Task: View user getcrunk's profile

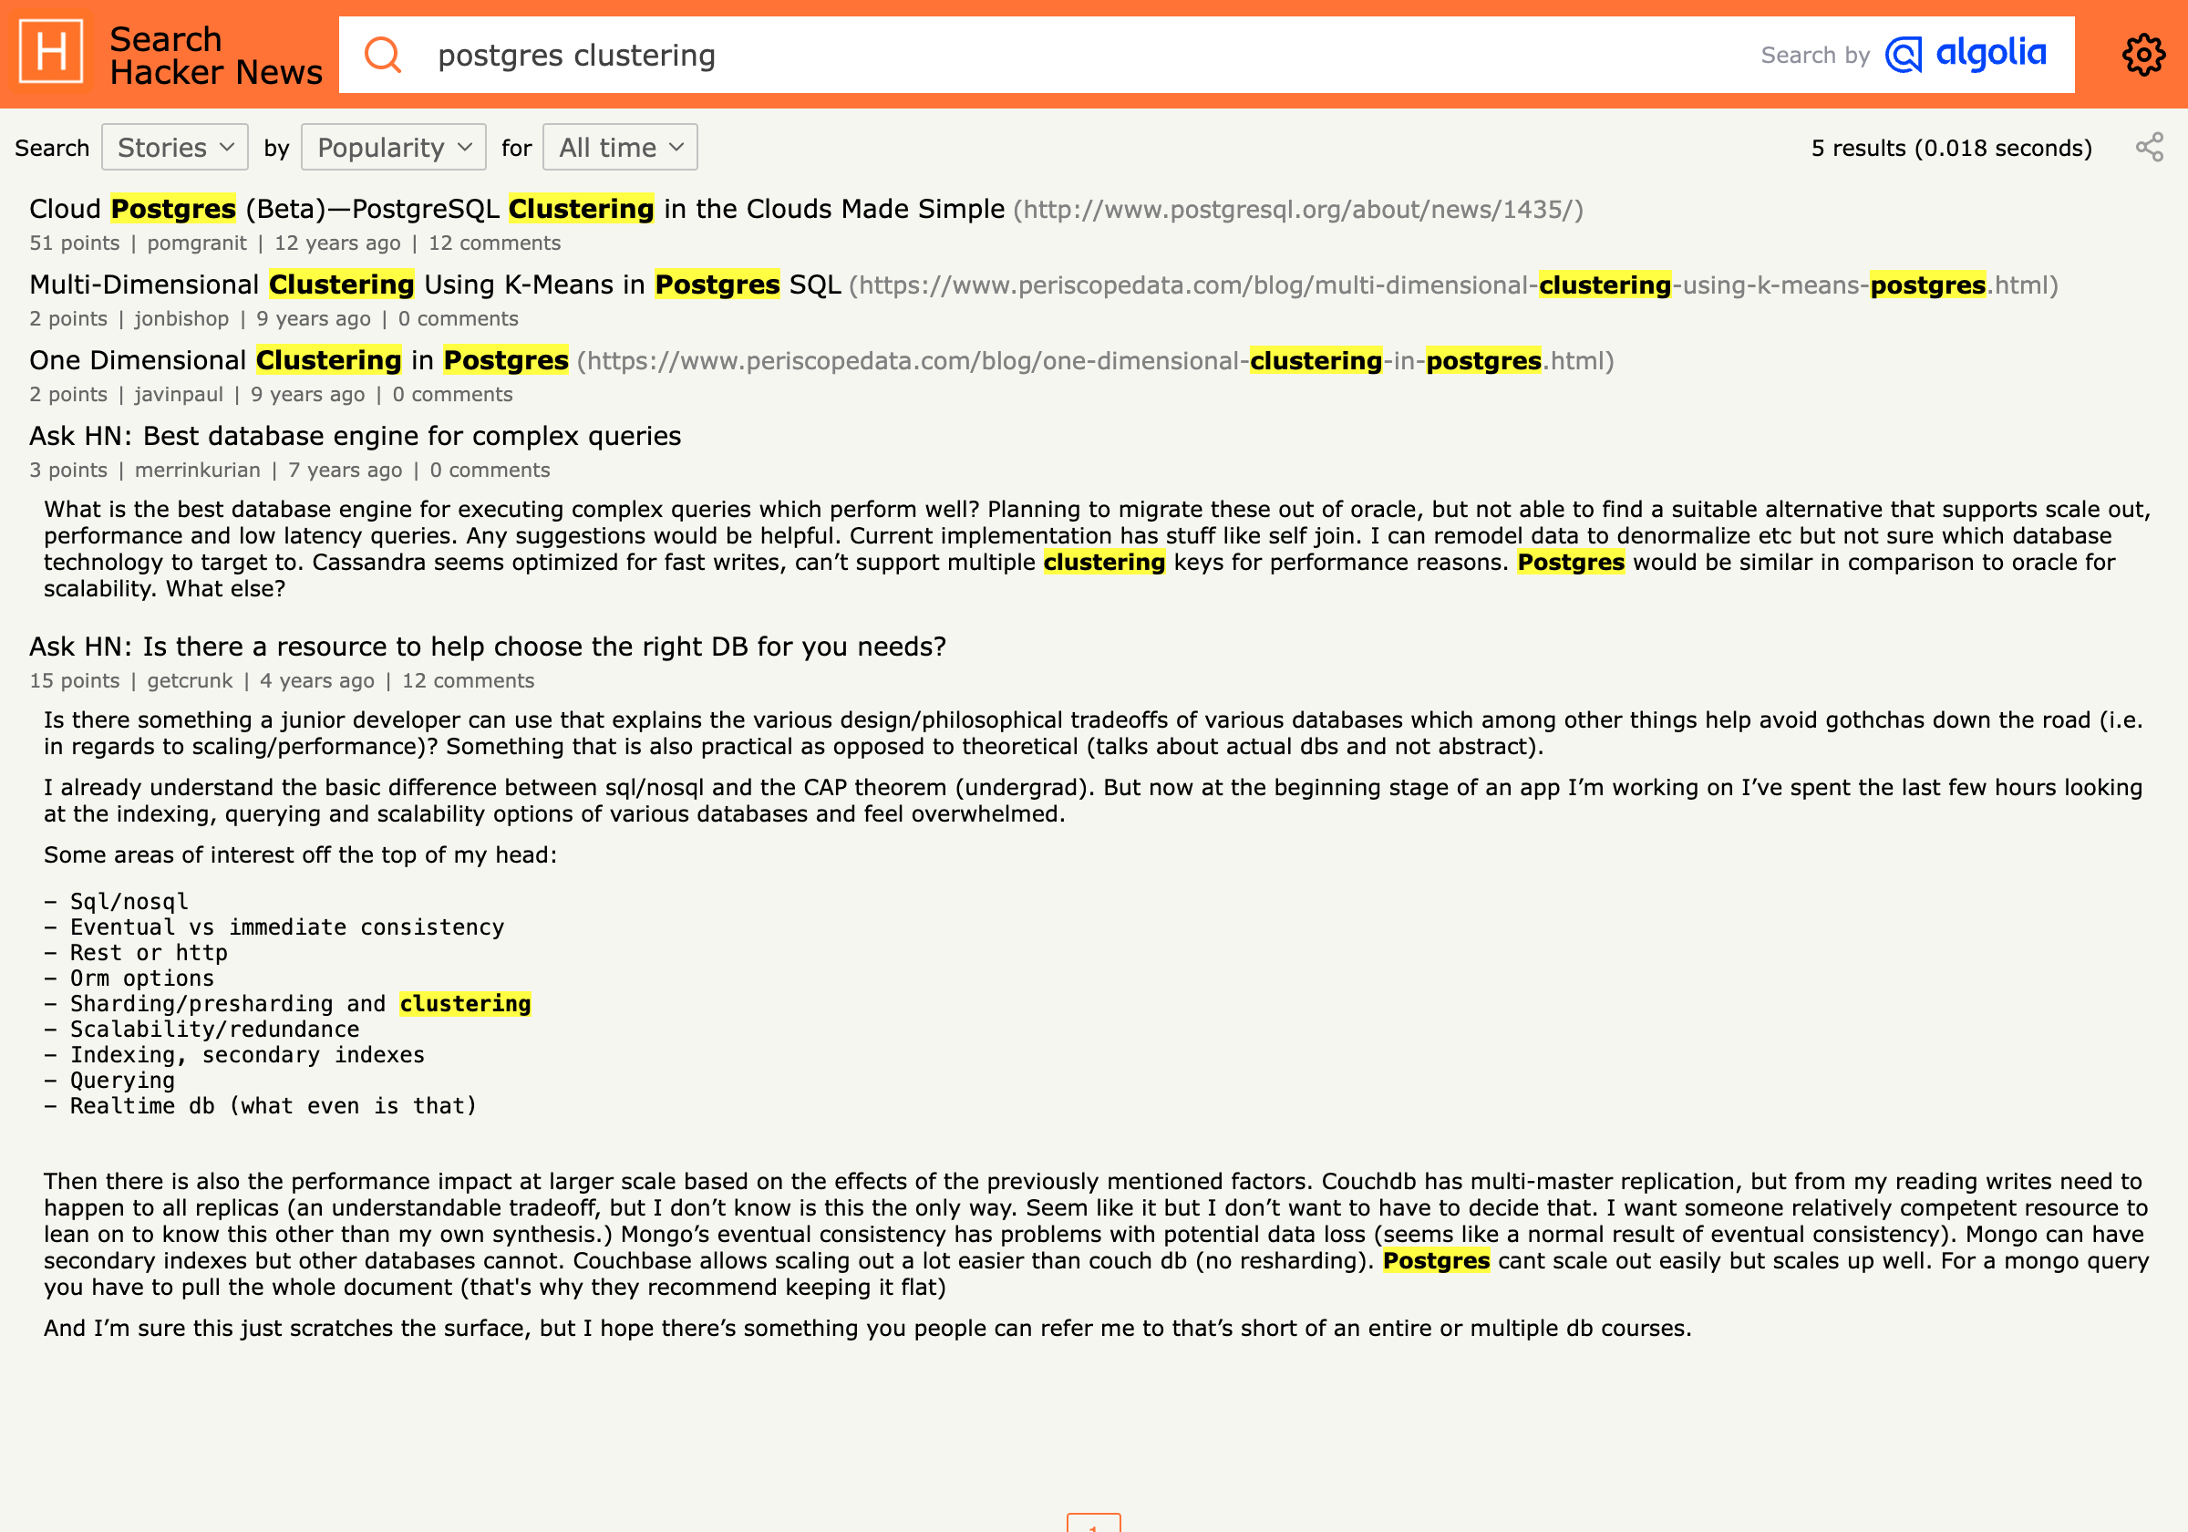Action: [190, 680]
